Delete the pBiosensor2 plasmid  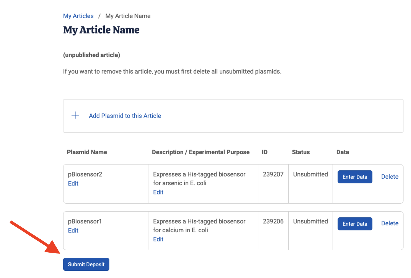tap(390, 176)
